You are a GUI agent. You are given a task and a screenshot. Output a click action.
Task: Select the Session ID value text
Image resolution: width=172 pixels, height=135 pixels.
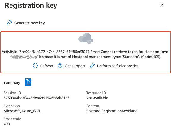click(37, 98)
